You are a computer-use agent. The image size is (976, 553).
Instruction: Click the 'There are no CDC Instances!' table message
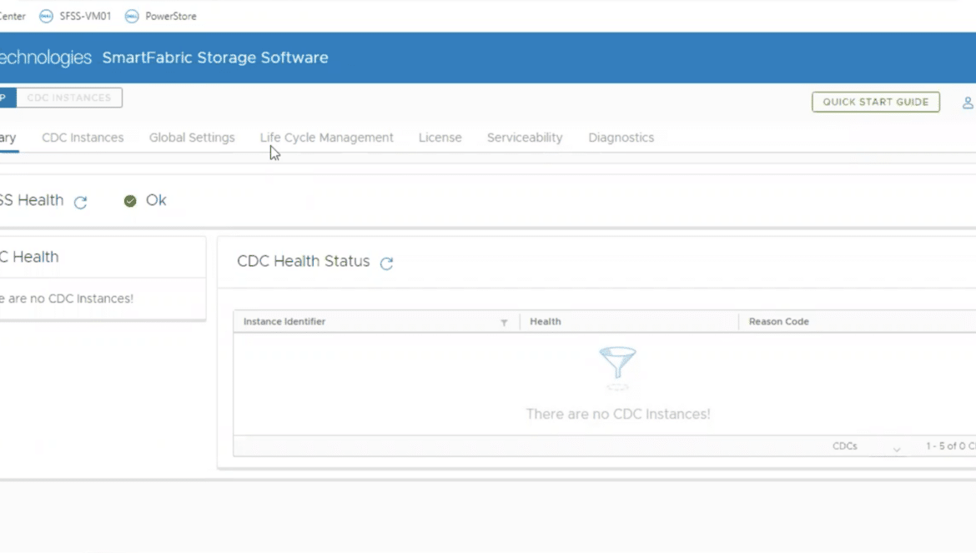pyautogui.click(x=618, y=415)
